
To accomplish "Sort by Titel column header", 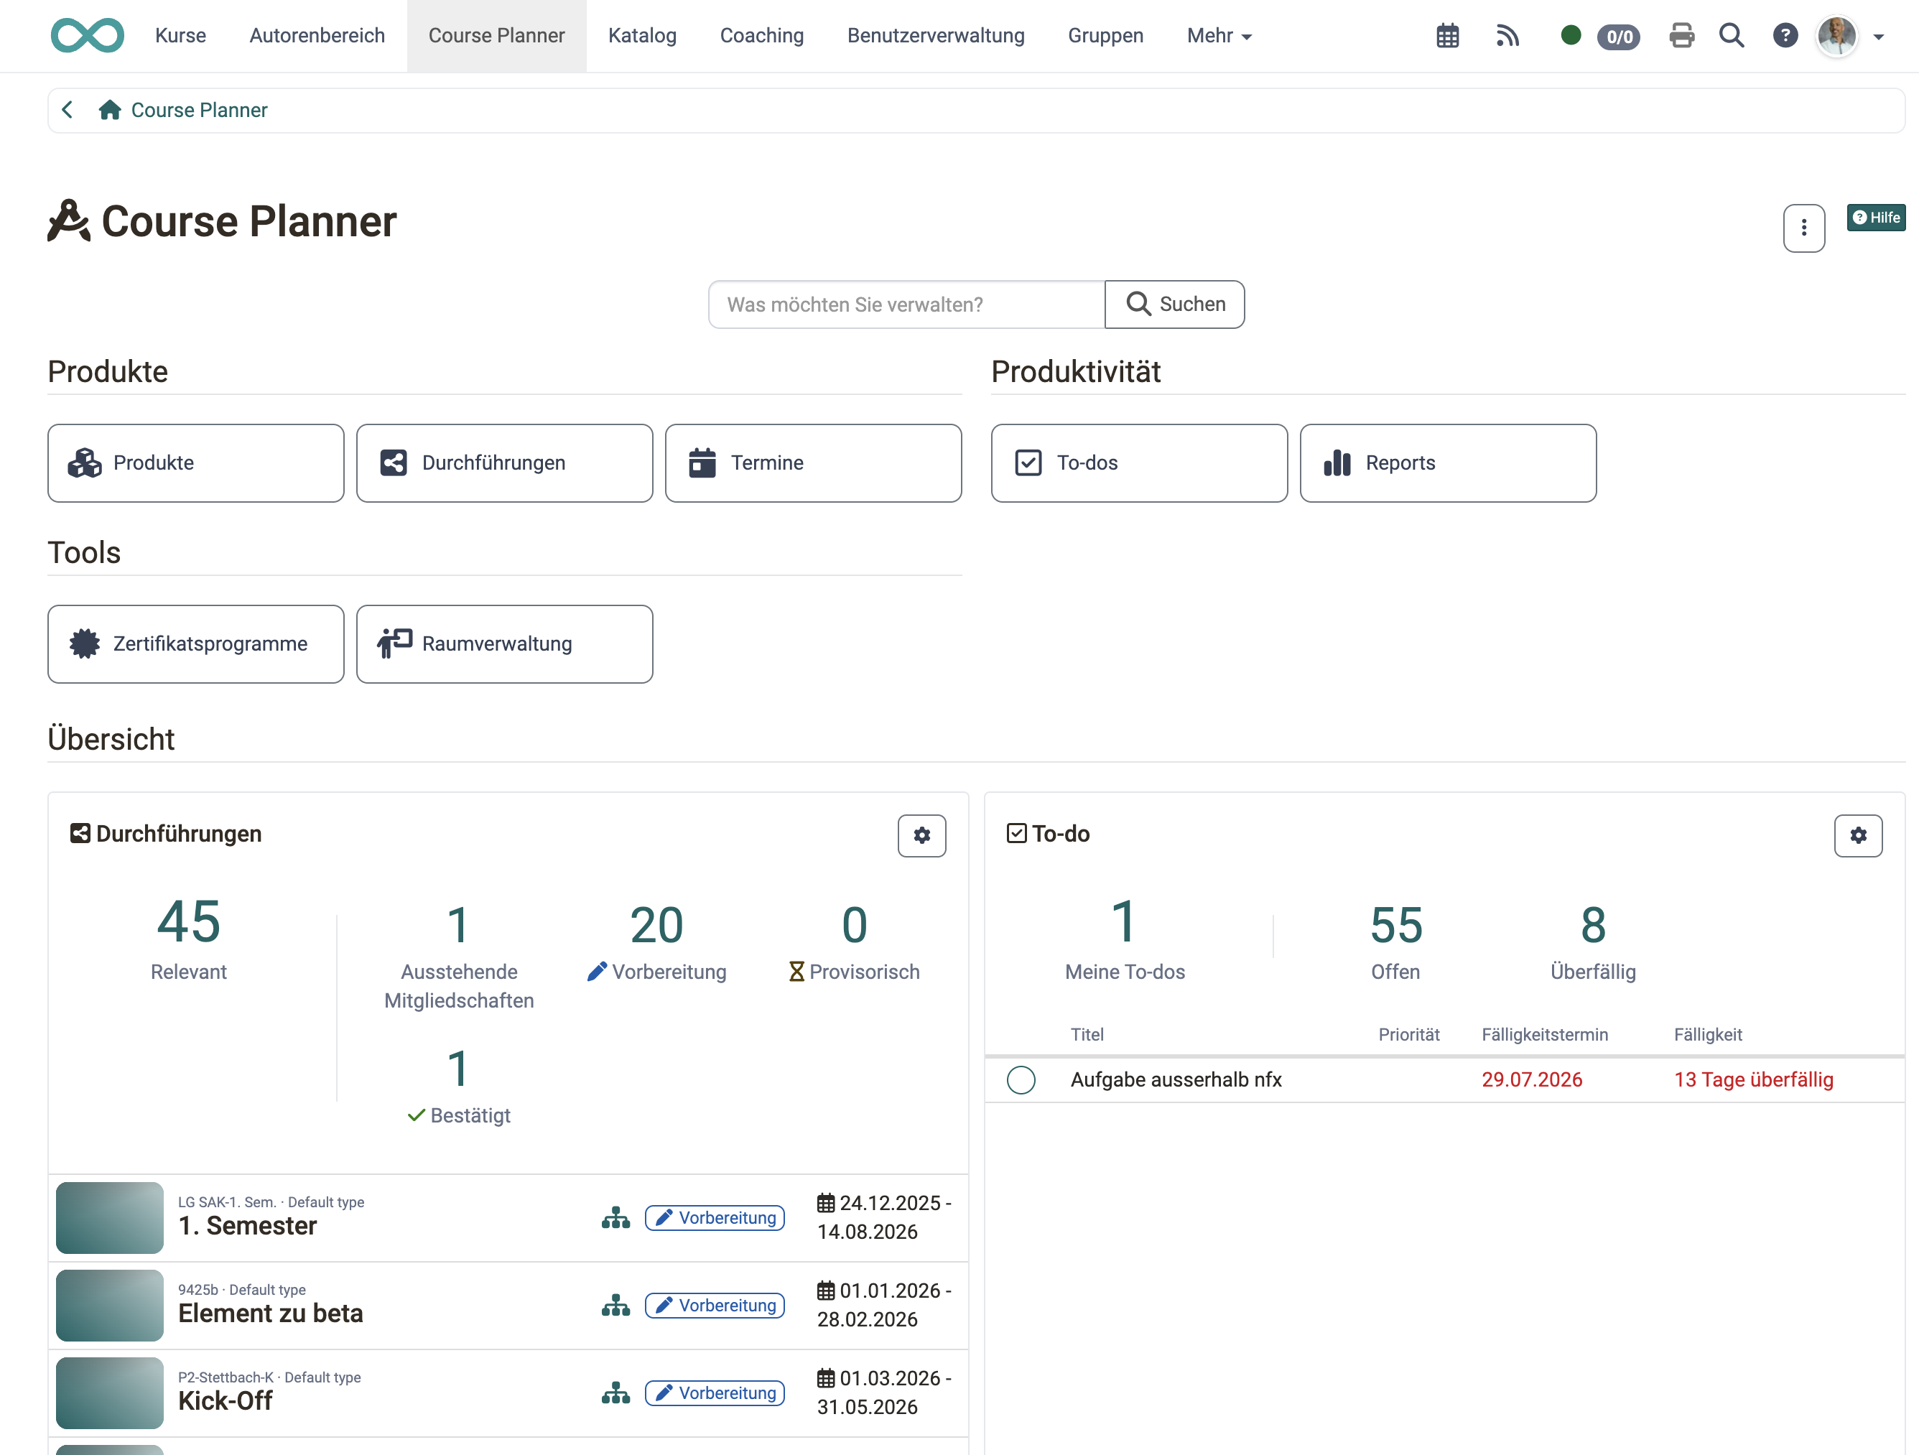I will click(1087, 1034).
